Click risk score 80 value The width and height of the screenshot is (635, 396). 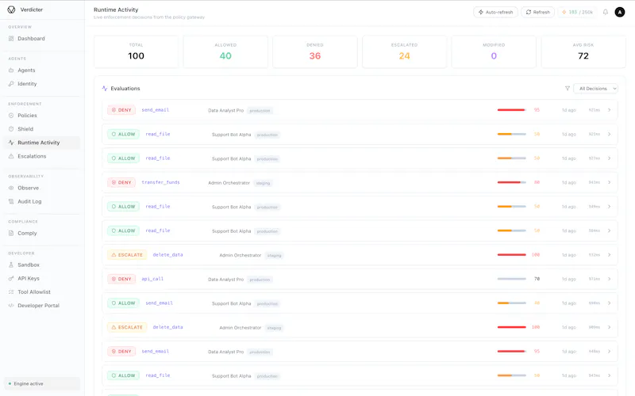tap(537, 182)
